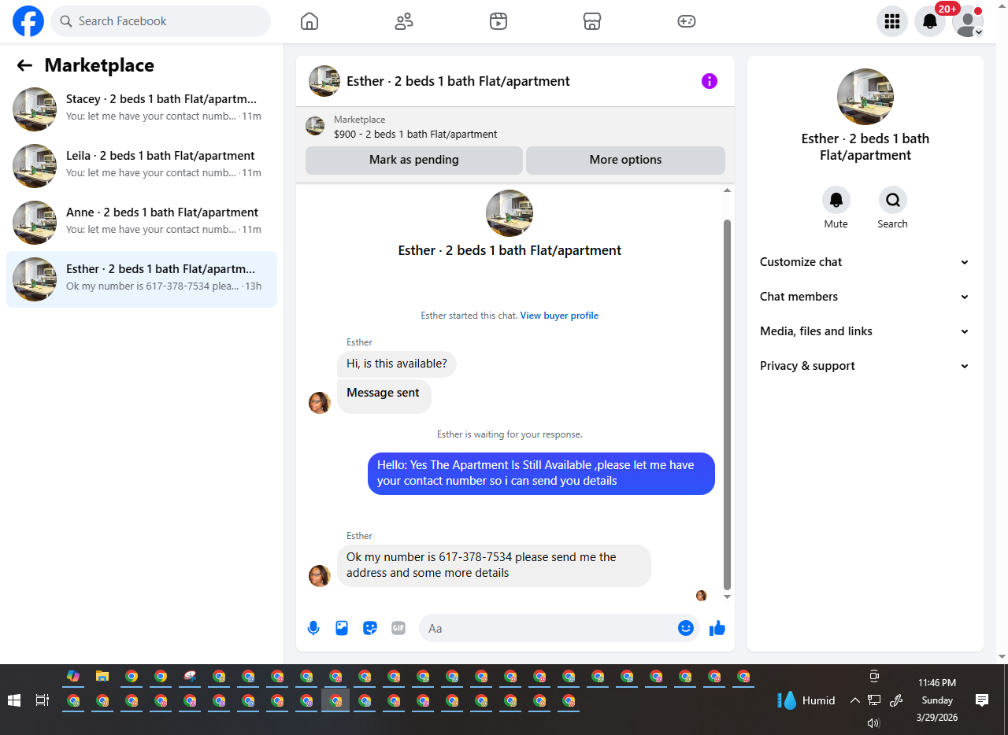Open the View buyer profile link
Screen dimensions: 1008x735
559,316
